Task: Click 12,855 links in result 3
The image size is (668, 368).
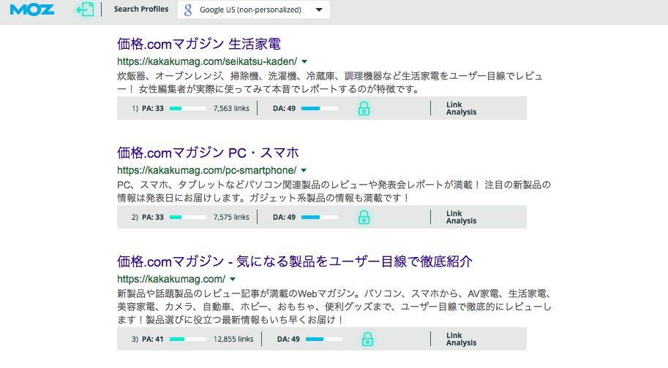Action: click(x=233, y=339)
